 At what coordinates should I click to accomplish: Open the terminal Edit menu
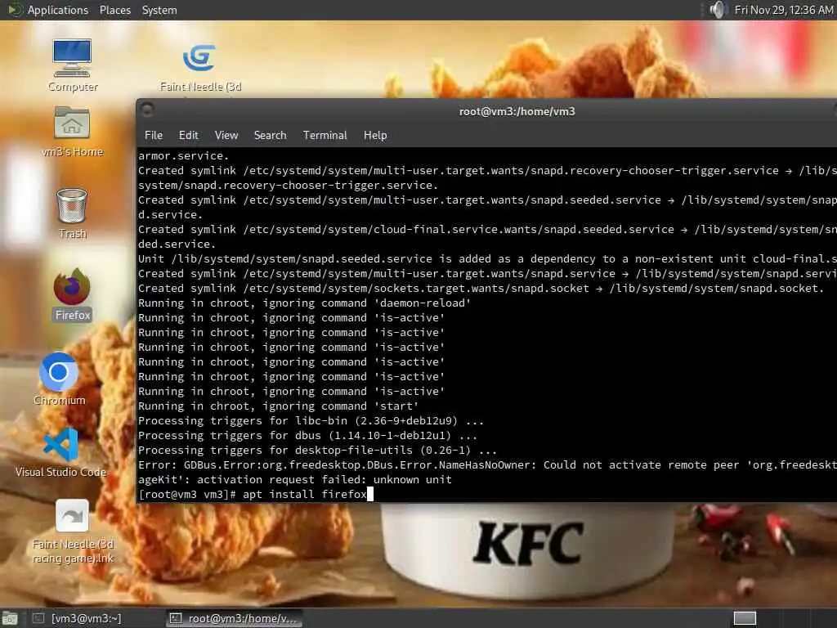(189, 135)
